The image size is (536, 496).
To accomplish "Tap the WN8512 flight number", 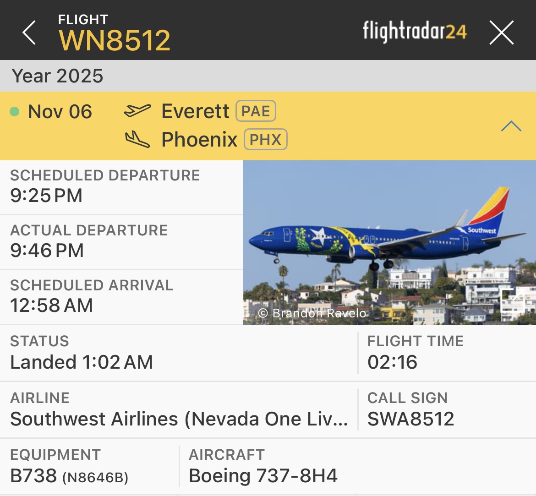I will [115, 40].
